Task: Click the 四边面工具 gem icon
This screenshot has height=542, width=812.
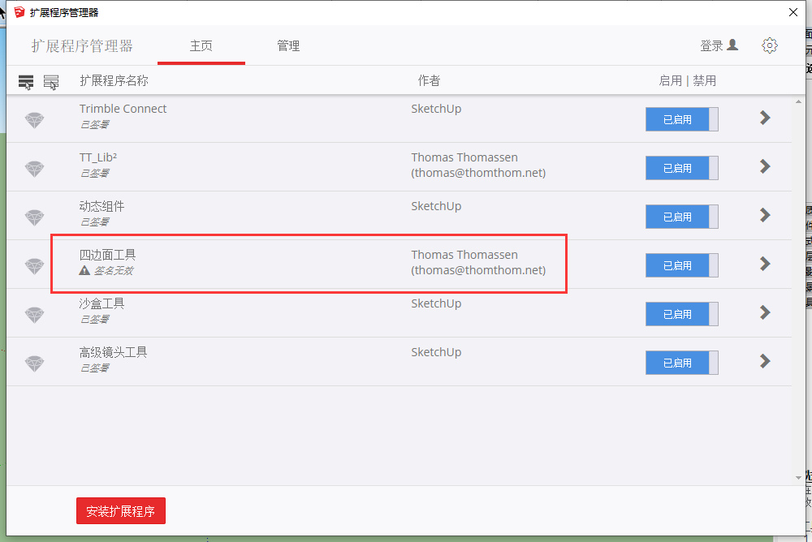Action: pos(35,266)
